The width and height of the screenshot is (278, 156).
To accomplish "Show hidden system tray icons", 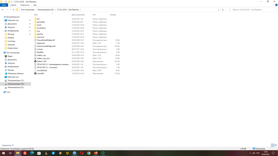I will point(250,153).
